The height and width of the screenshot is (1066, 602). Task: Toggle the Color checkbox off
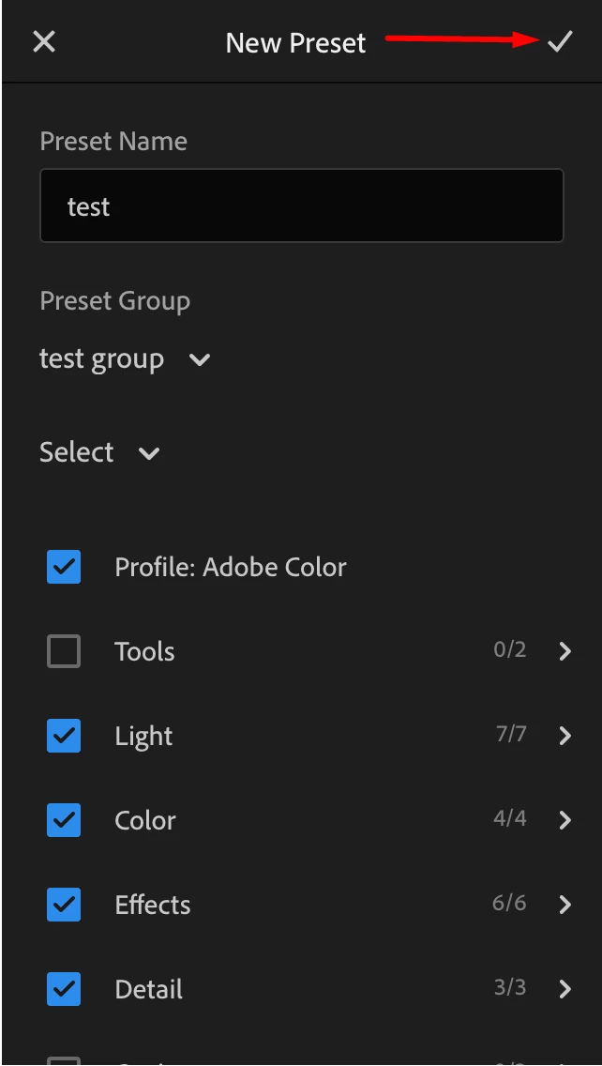[x=64, y=820]
